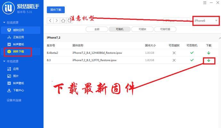Click the home navigation icon

coord(63,20)
